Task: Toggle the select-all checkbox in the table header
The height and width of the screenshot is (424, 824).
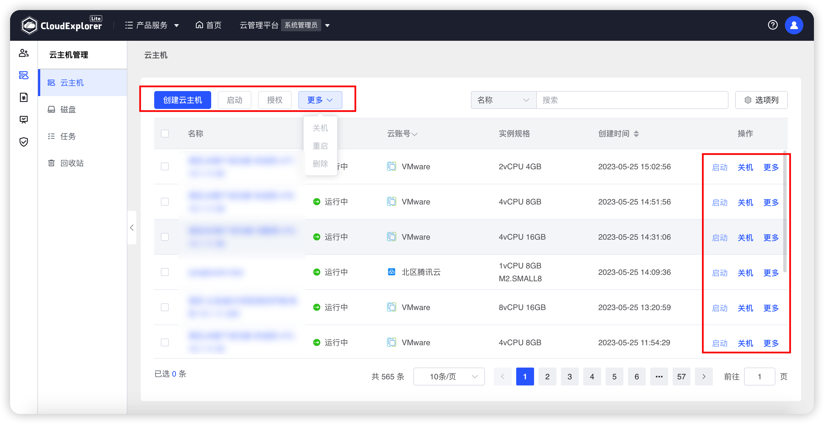Action: (x=165, y=133)
